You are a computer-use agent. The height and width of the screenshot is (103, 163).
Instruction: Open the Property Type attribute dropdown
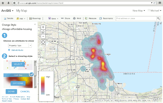pos(20,45)
